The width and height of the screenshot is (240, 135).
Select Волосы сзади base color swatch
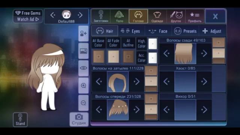click(219, 42)
